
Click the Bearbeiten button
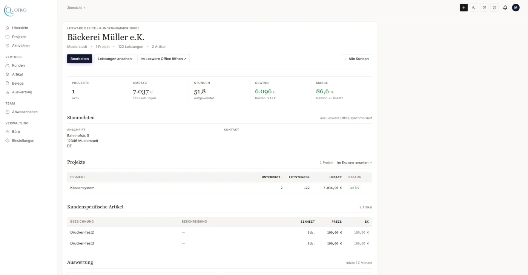(80, 59)
